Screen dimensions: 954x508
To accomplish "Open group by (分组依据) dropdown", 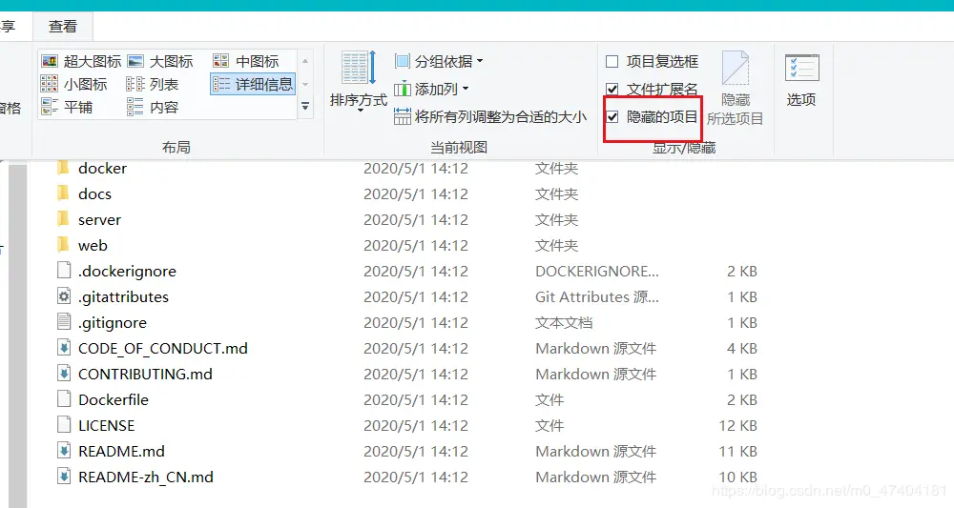I will (439, 61).
